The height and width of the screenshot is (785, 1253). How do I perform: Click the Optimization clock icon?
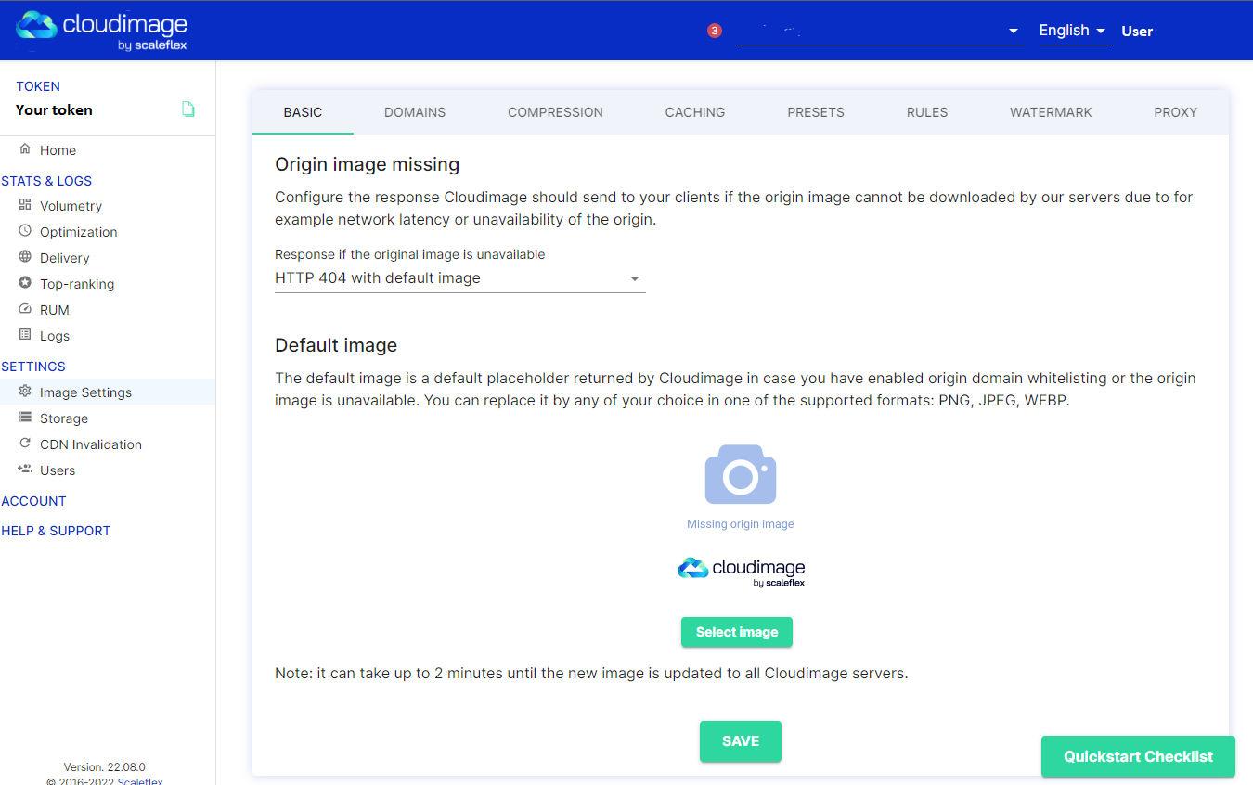[x=25, y=231]
